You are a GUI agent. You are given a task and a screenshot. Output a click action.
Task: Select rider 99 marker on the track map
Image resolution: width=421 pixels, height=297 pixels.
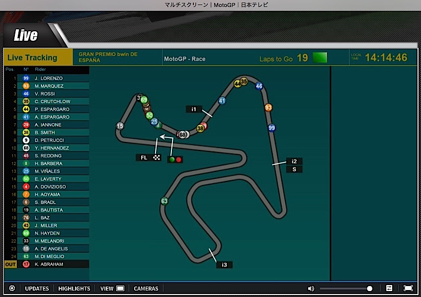(272, 128)
